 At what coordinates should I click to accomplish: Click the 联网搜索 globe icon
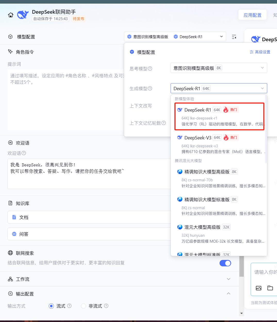tap(10, 253)
